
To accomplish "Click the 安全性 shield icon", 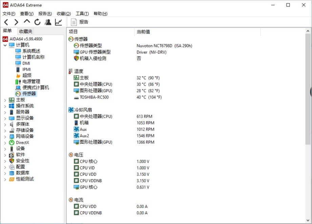I will click(x=12, y=161).
